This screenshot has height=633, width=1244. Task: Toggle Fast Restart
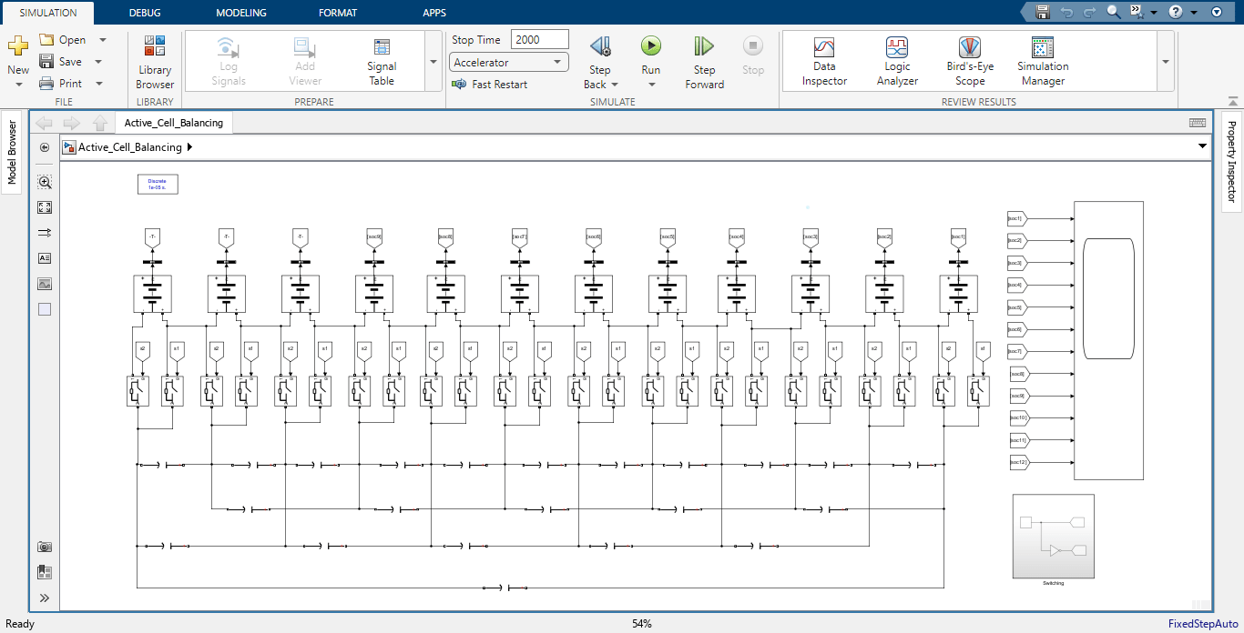[x=490, y=84]
